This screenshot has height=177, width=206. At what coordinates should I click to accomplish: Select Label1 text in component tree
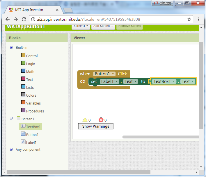click(31, 143)
